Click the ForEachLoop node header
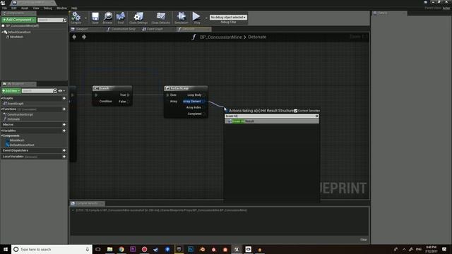Image resolution: width=452 pixels, height=254 pixels. coord(186,88)
